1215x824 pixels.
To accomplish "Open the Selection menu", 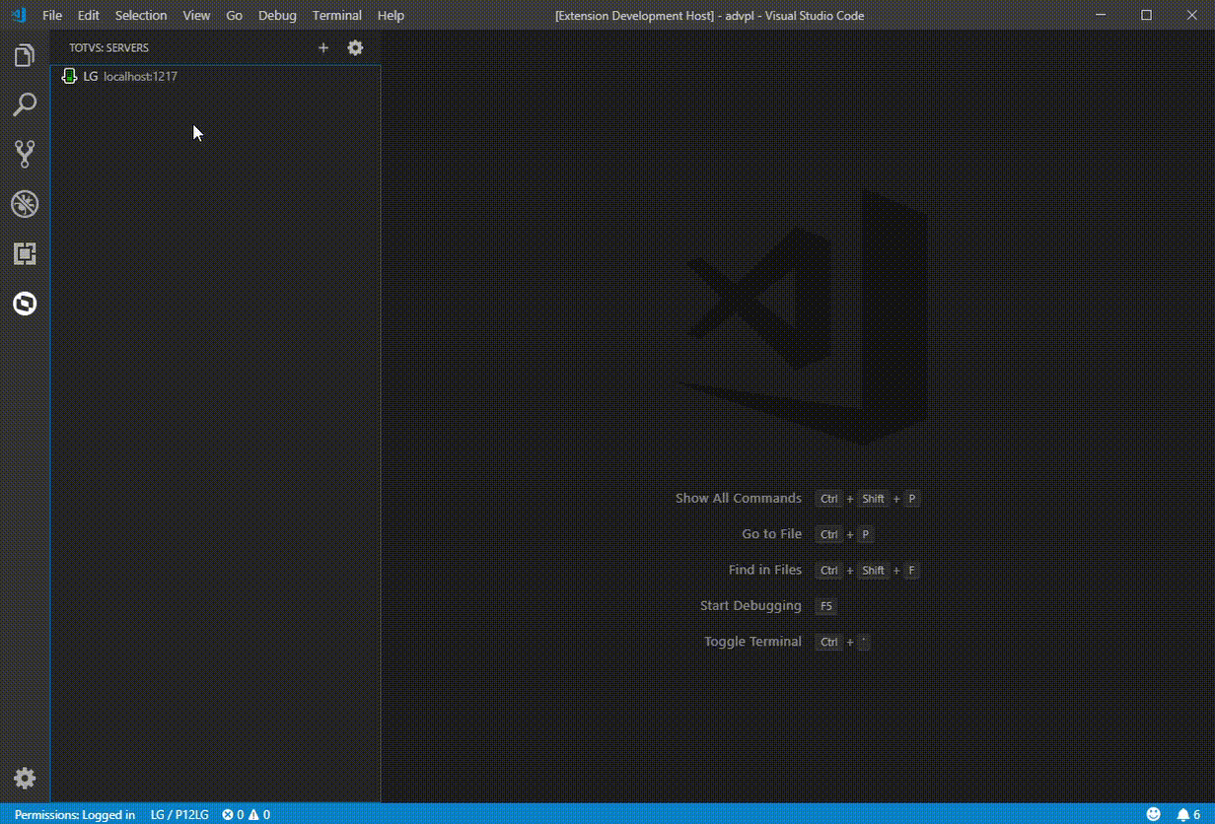I will tap(141, 15).
